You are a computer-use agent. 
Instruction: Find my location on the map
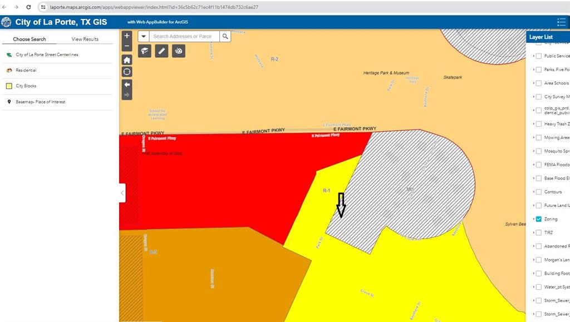point(126,72)
